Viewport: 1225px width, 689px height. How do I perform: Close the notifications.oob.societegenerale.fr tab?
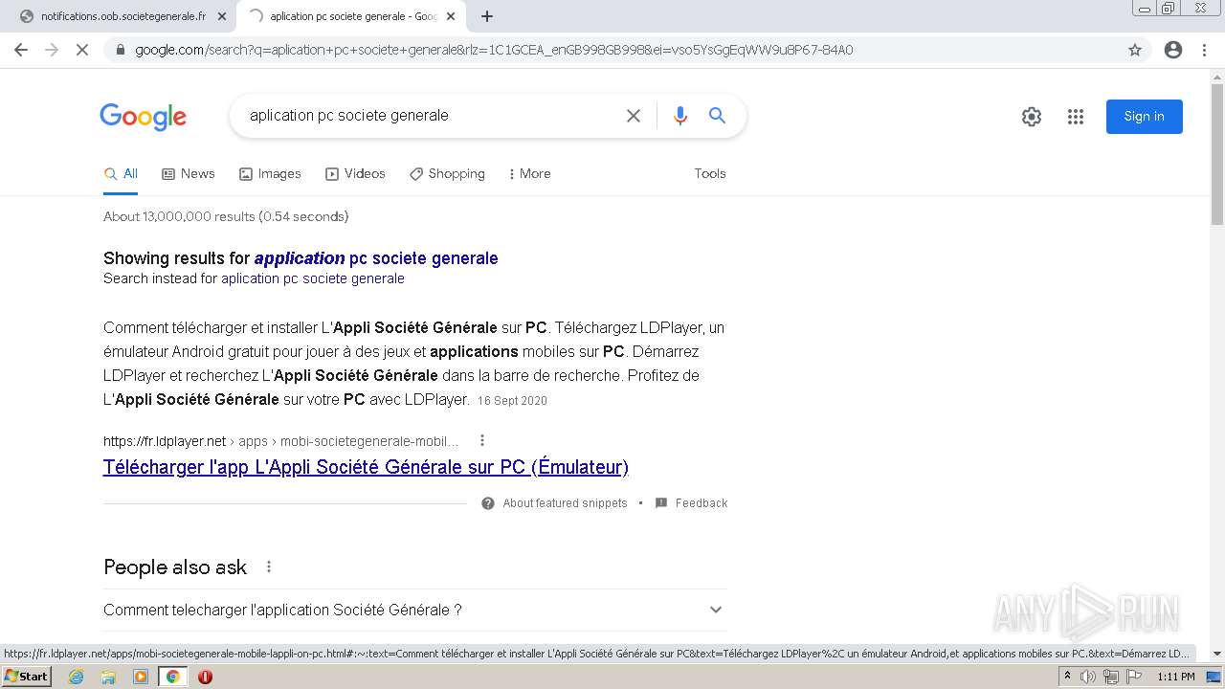point(222,16)
